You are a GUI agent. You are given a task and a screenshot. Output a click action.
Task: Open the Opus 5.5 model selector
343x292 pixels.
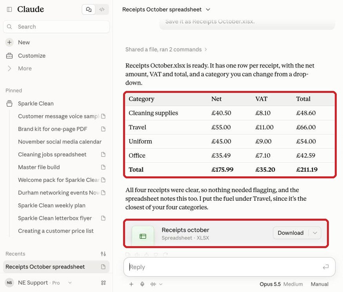[281, 284]
